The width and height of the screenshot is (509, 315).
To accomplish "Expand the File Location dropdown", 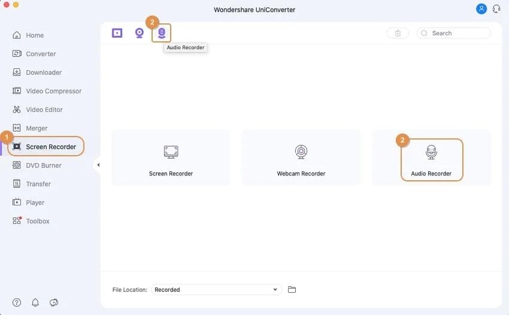I will point(217,289).
